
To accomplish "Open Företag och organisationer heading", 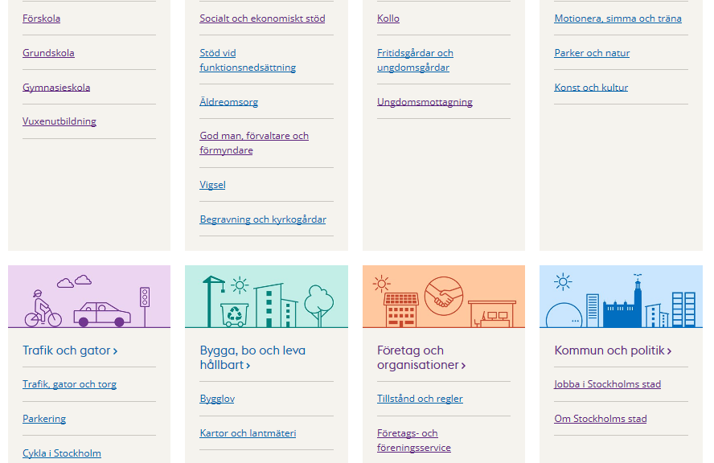I will tap(421, 358).
